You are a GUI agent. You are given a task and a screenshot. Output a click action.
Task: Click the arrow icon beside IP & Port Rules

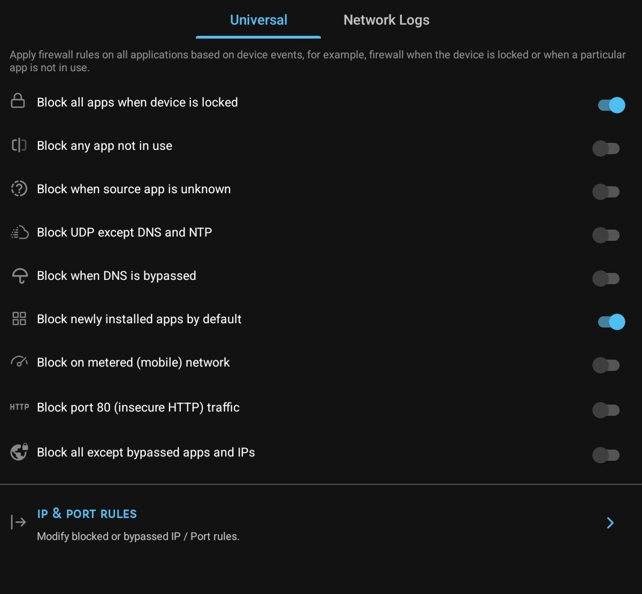pyautogui.click(x=18, y=522)
